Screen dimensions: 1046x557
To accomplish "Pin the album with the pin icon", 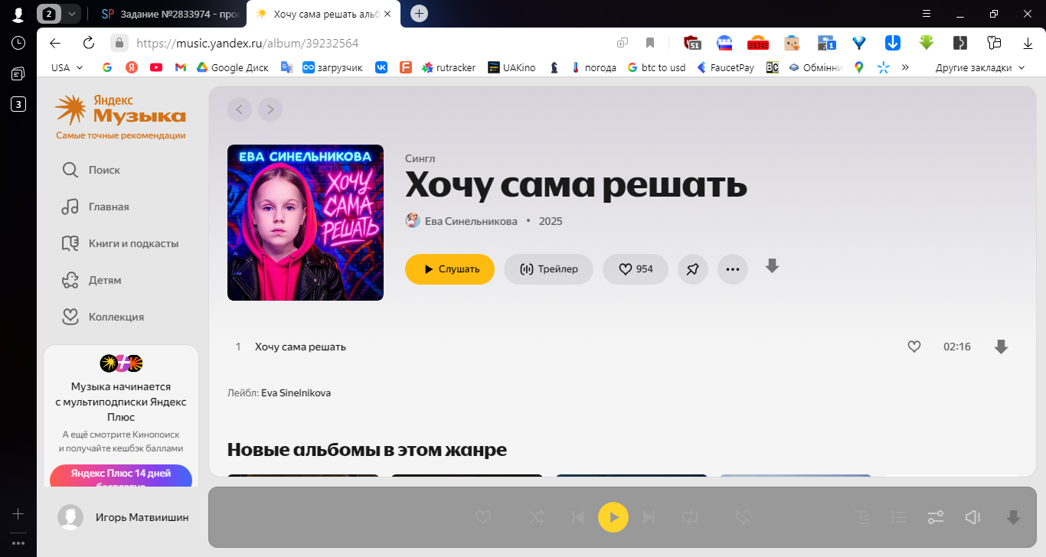I will pos(693,269).
